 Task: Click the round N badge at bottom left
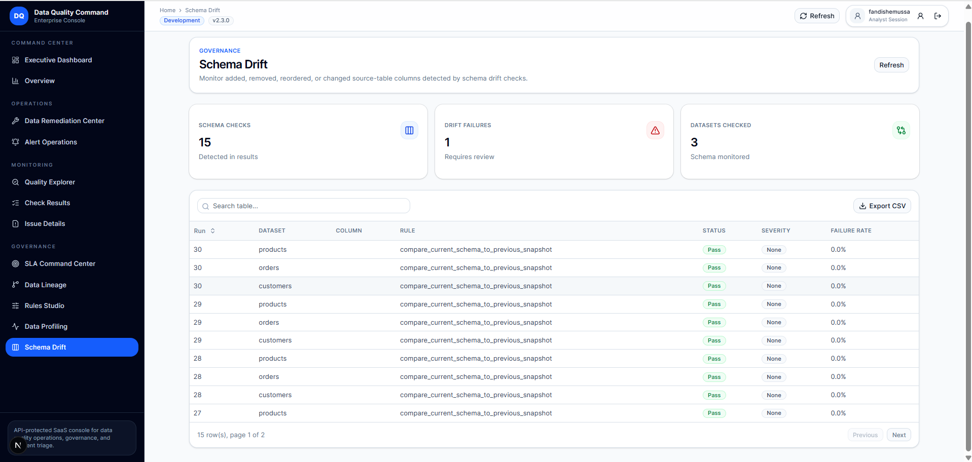tap(18, 445)
